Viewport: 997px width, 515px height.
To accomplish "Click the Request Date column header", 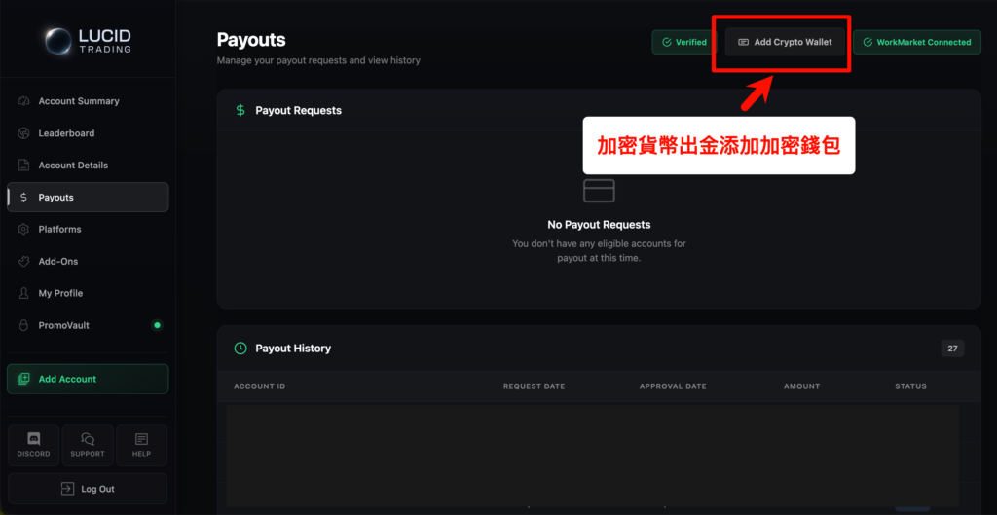I will [x=534, y=386].
